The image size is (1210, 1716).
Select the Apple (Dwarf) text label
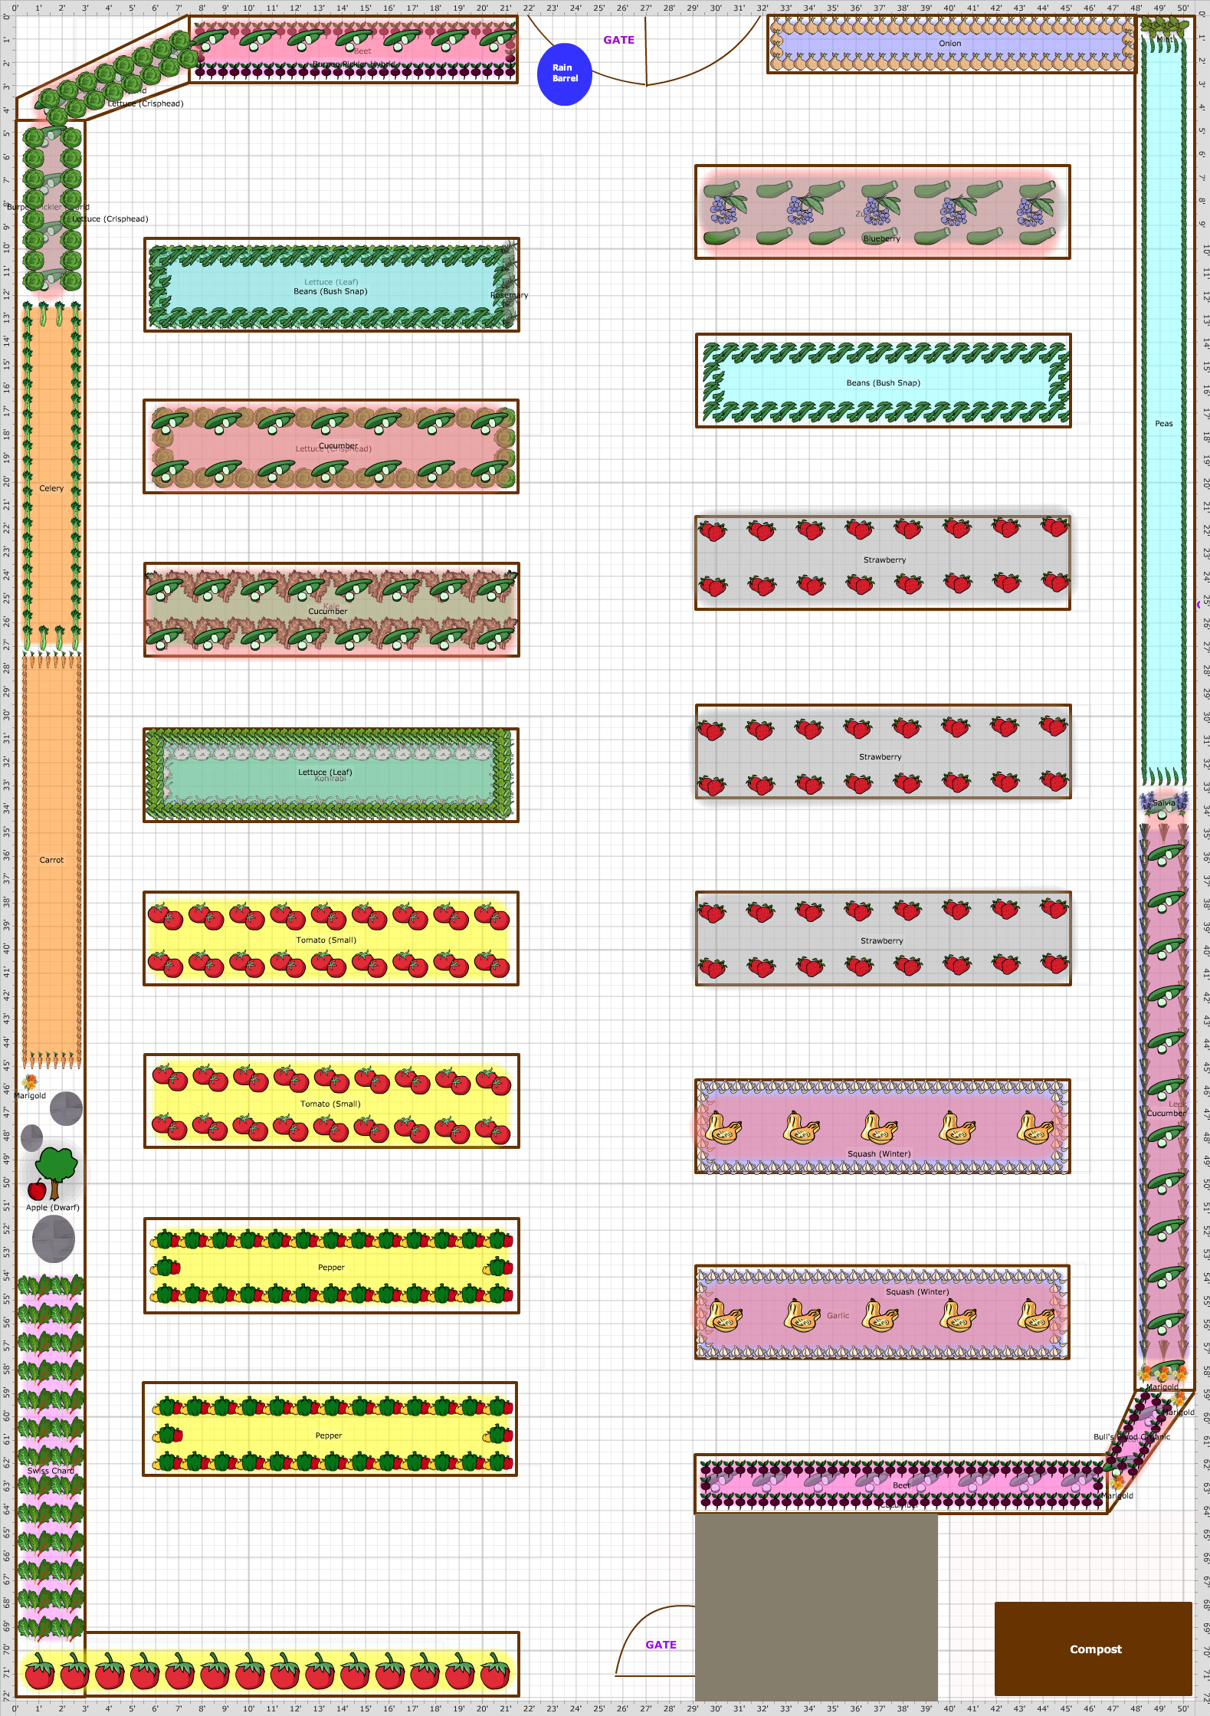coord(52,1207)
